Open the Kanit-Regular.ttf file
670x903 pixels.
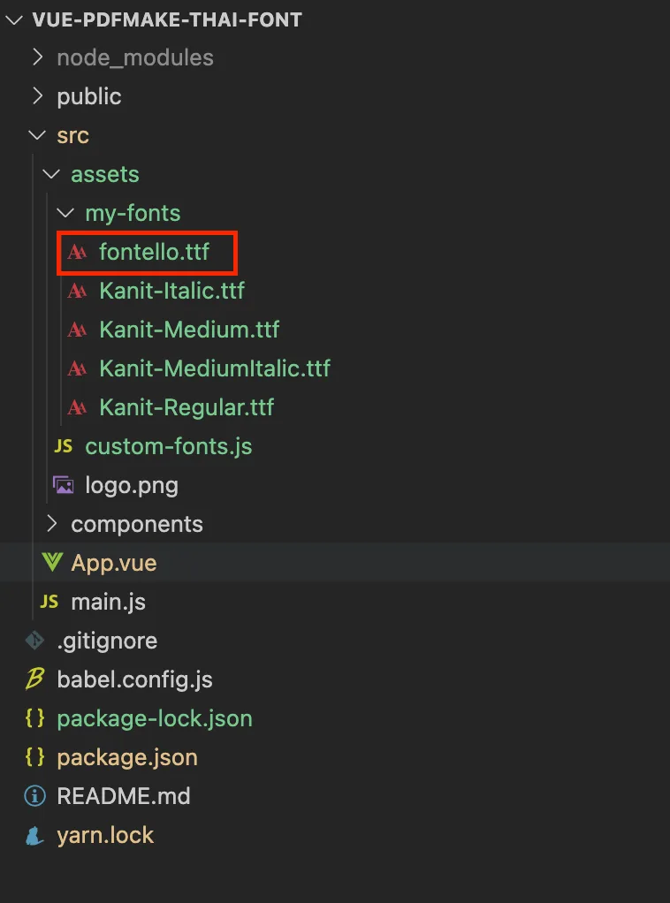pyautogui.click(x=187, y=407)
